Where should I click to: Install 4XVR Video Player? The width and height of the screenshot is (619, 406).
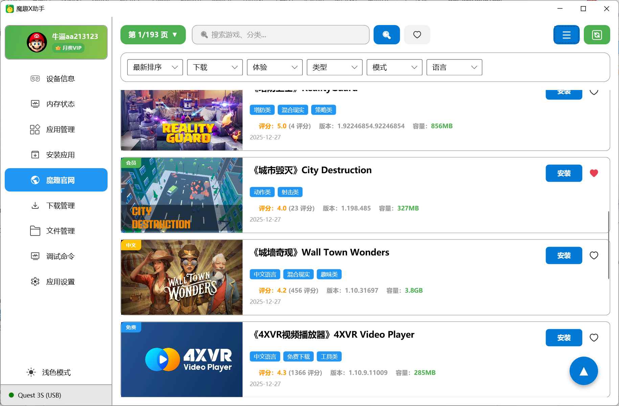coord(564,338)
